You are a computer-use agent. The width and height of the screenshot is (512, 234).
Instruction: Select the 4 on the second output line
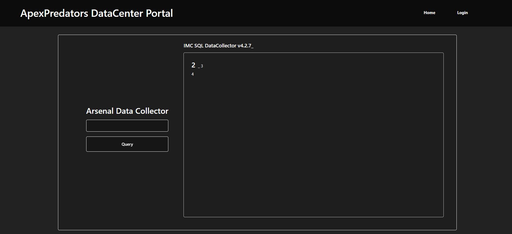tap(193, 74)
